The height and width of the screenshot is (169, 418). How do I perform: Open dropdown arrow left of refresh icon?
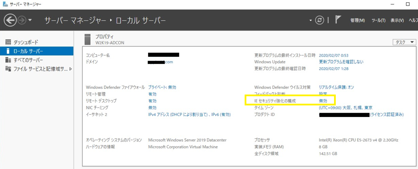point(311,20)
